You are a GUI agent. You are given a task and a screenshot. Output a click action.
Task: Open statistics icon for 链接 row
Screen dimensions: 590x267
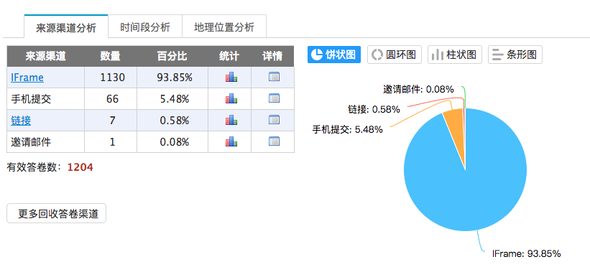(x=231, y=121)
